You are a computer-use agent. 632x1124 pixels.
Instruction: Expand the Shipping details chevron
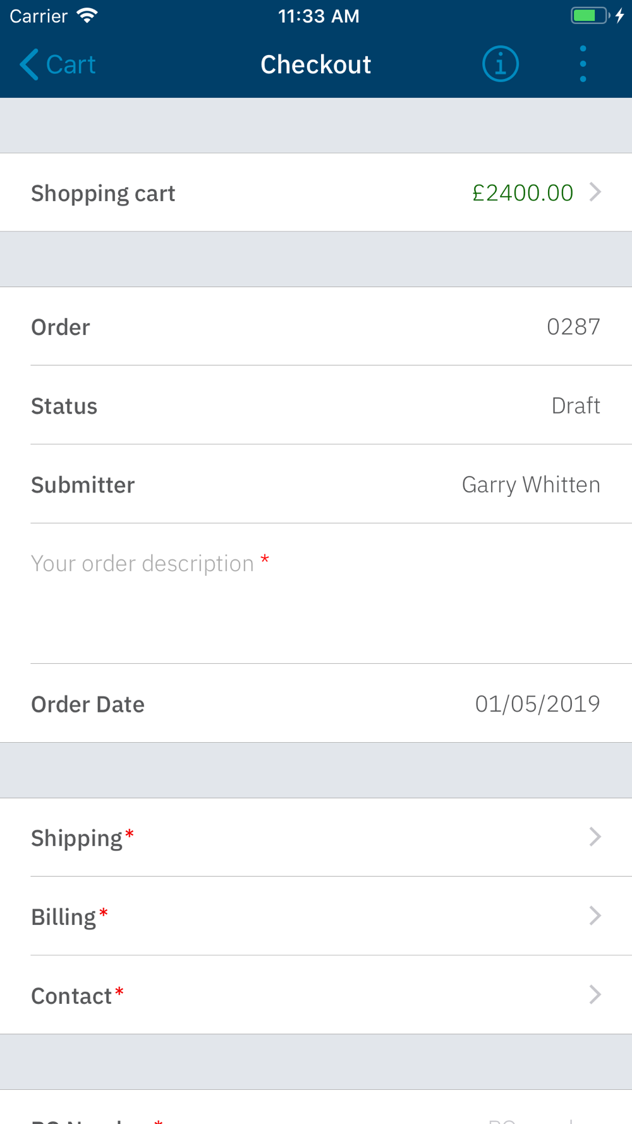pos(595,837)
